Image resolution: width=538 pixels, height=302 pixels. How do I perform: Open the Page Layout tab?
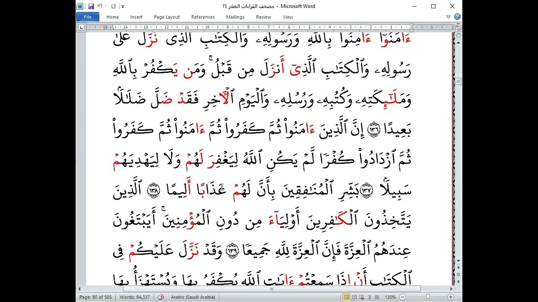click(166, 17)
